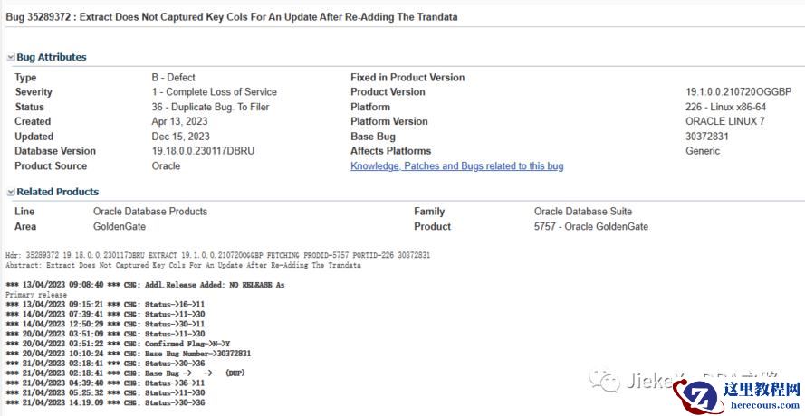Click the Database Version value 19.18.0.0.230117DBRU
805x416 pixels.
204,151
